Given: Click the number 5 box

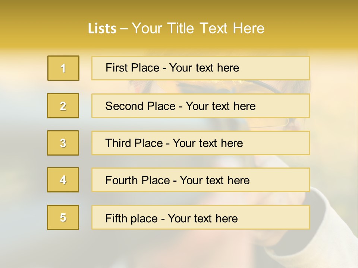Looking at the screenshot, I should click(63, 217).
